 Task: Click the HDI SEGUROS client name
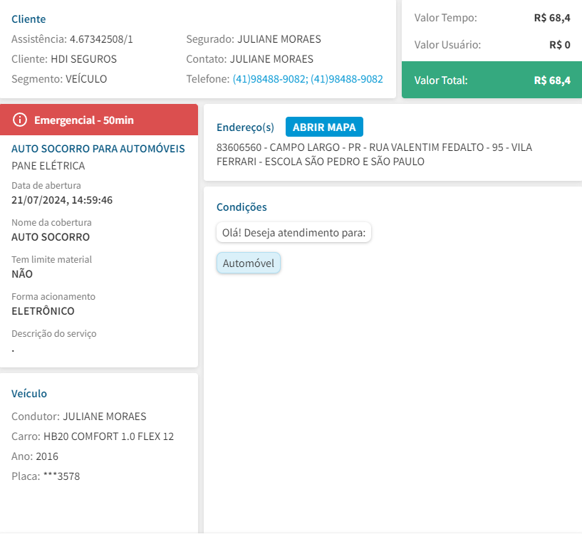[83, 59]
